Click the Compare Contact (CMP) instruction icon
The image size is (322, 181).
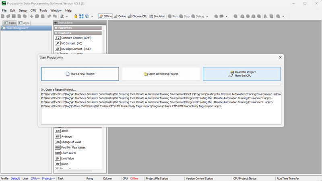pos(58,38)
